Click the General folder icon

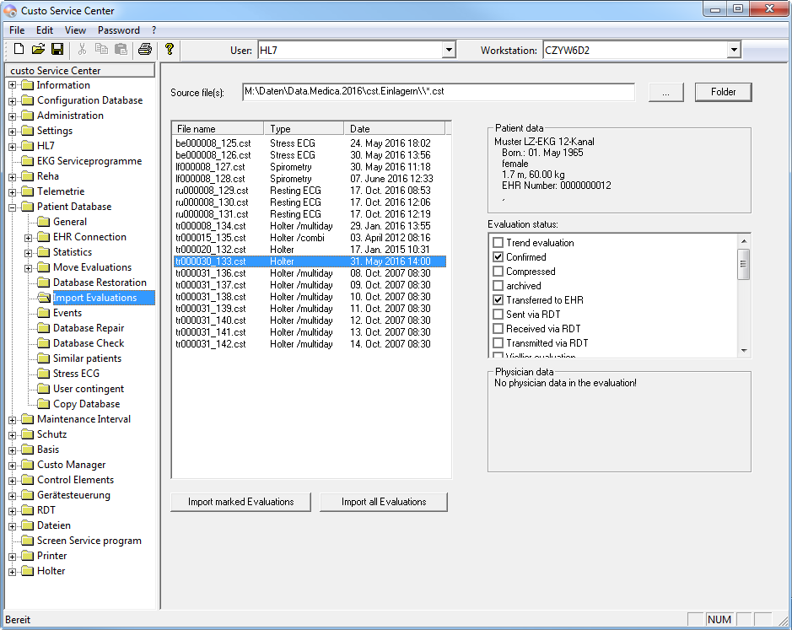(44, 221)
